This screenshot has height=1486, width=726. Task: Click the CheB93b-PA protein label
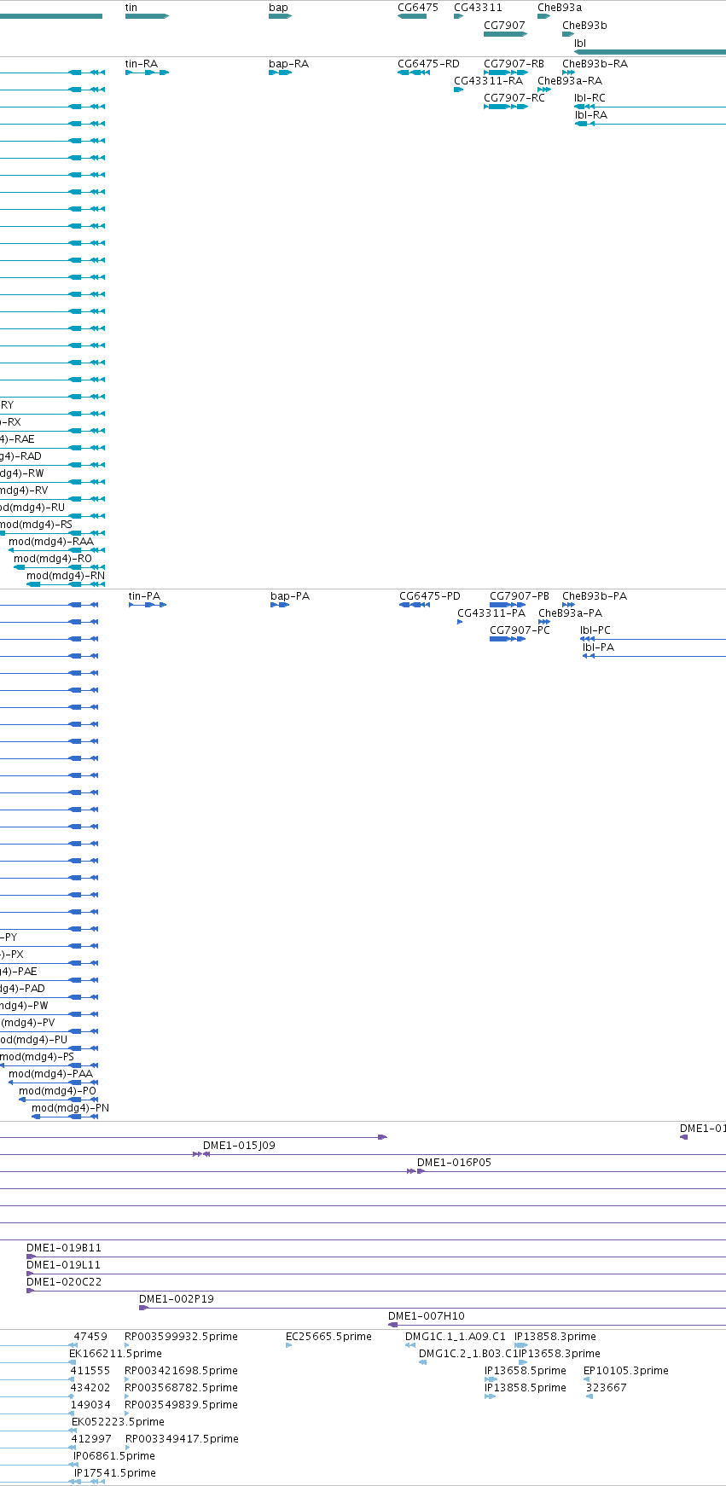(595, 596)
